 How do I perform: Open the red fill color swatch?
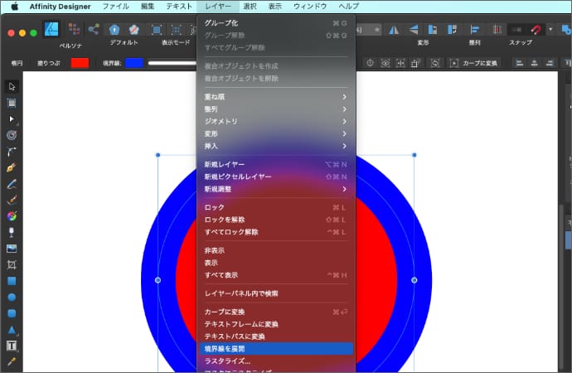coord(80,63)
